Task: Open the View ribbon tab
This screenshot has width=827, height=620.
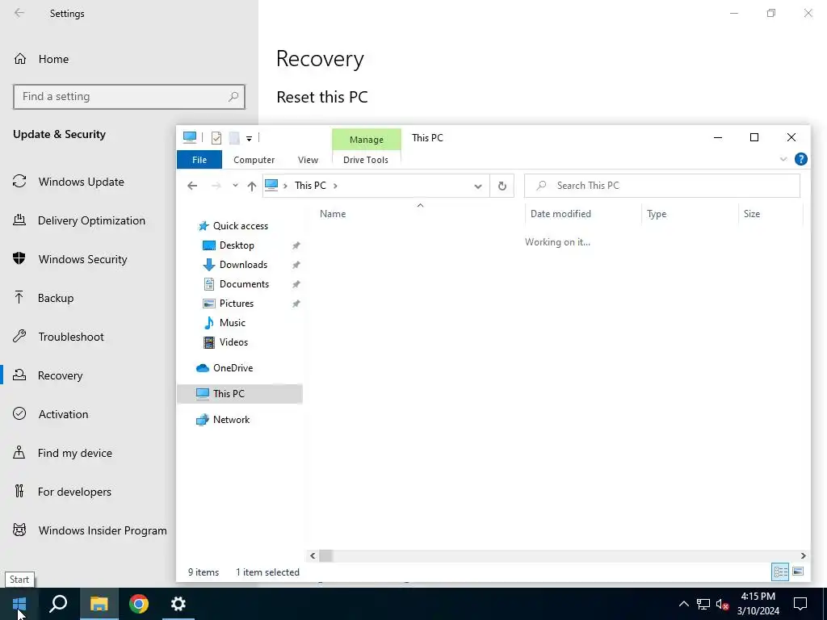Action: [x=308, y=160]
